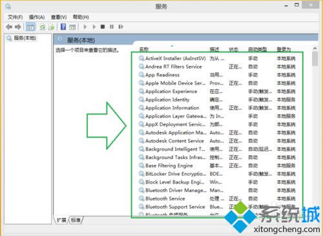Click the Export list toolbar icon
The image size is (323, 236).
point(52,27)
